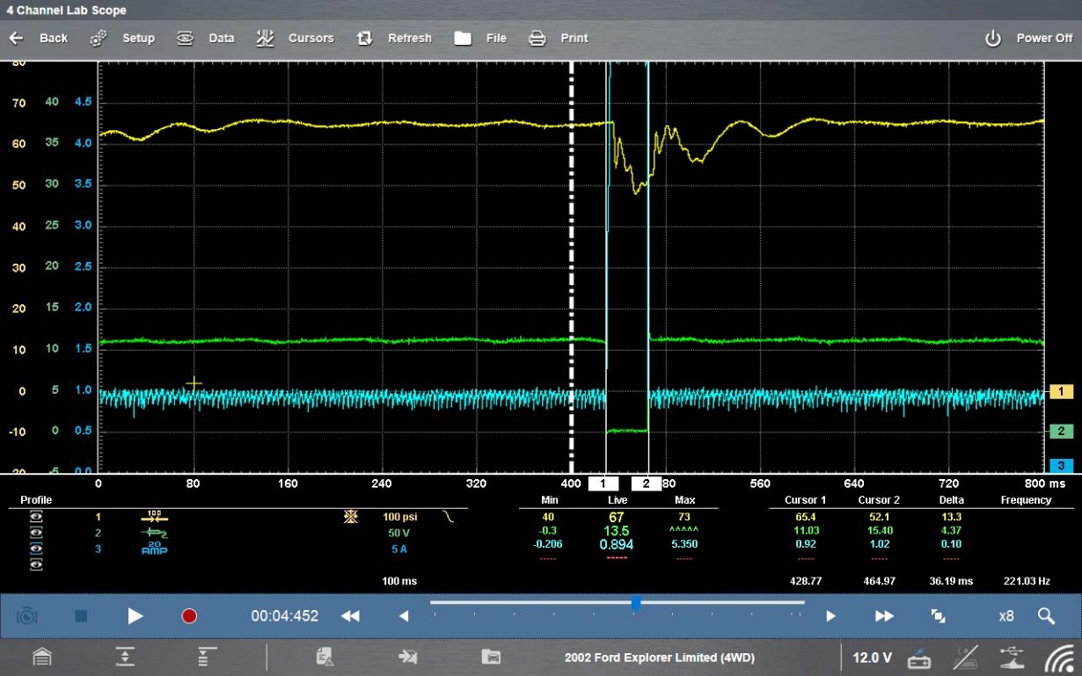The width and height of the screenshot is (1082, 676).
Task: Open the vehicle folder icon in bottom bar
Action: pos(490,657)
